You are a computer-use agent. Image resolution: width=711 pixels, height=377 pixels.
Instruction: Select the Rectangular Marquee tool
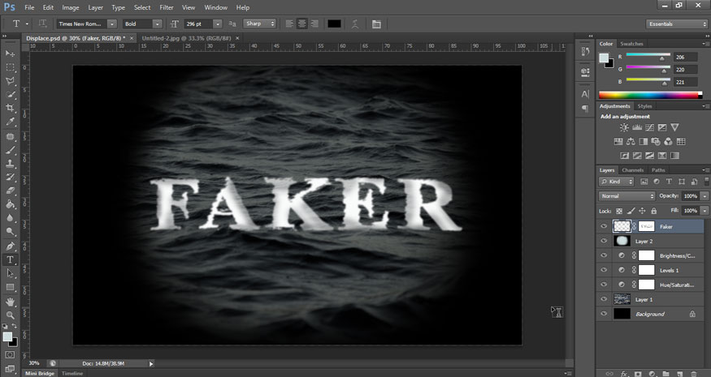tap(10, 67)
